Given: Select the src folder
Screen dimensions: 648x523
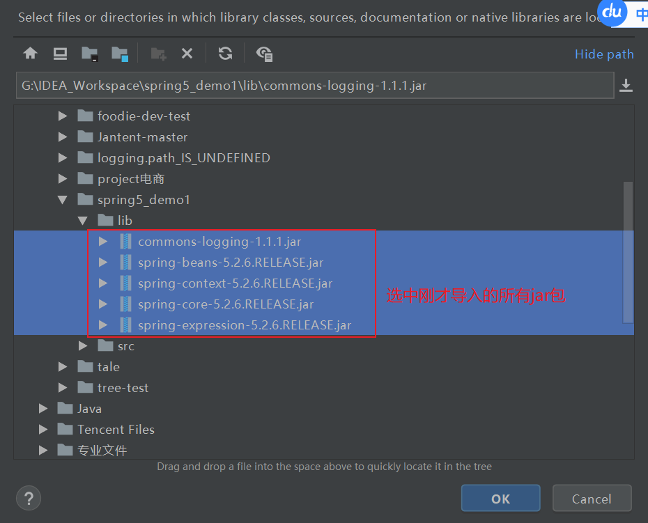Looking at the screenshot, I should (116, 346).
